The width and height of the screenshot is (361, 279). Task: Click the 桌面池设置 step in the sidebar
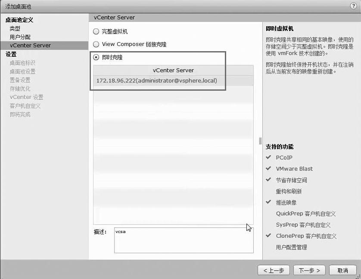tap(22, 71)
